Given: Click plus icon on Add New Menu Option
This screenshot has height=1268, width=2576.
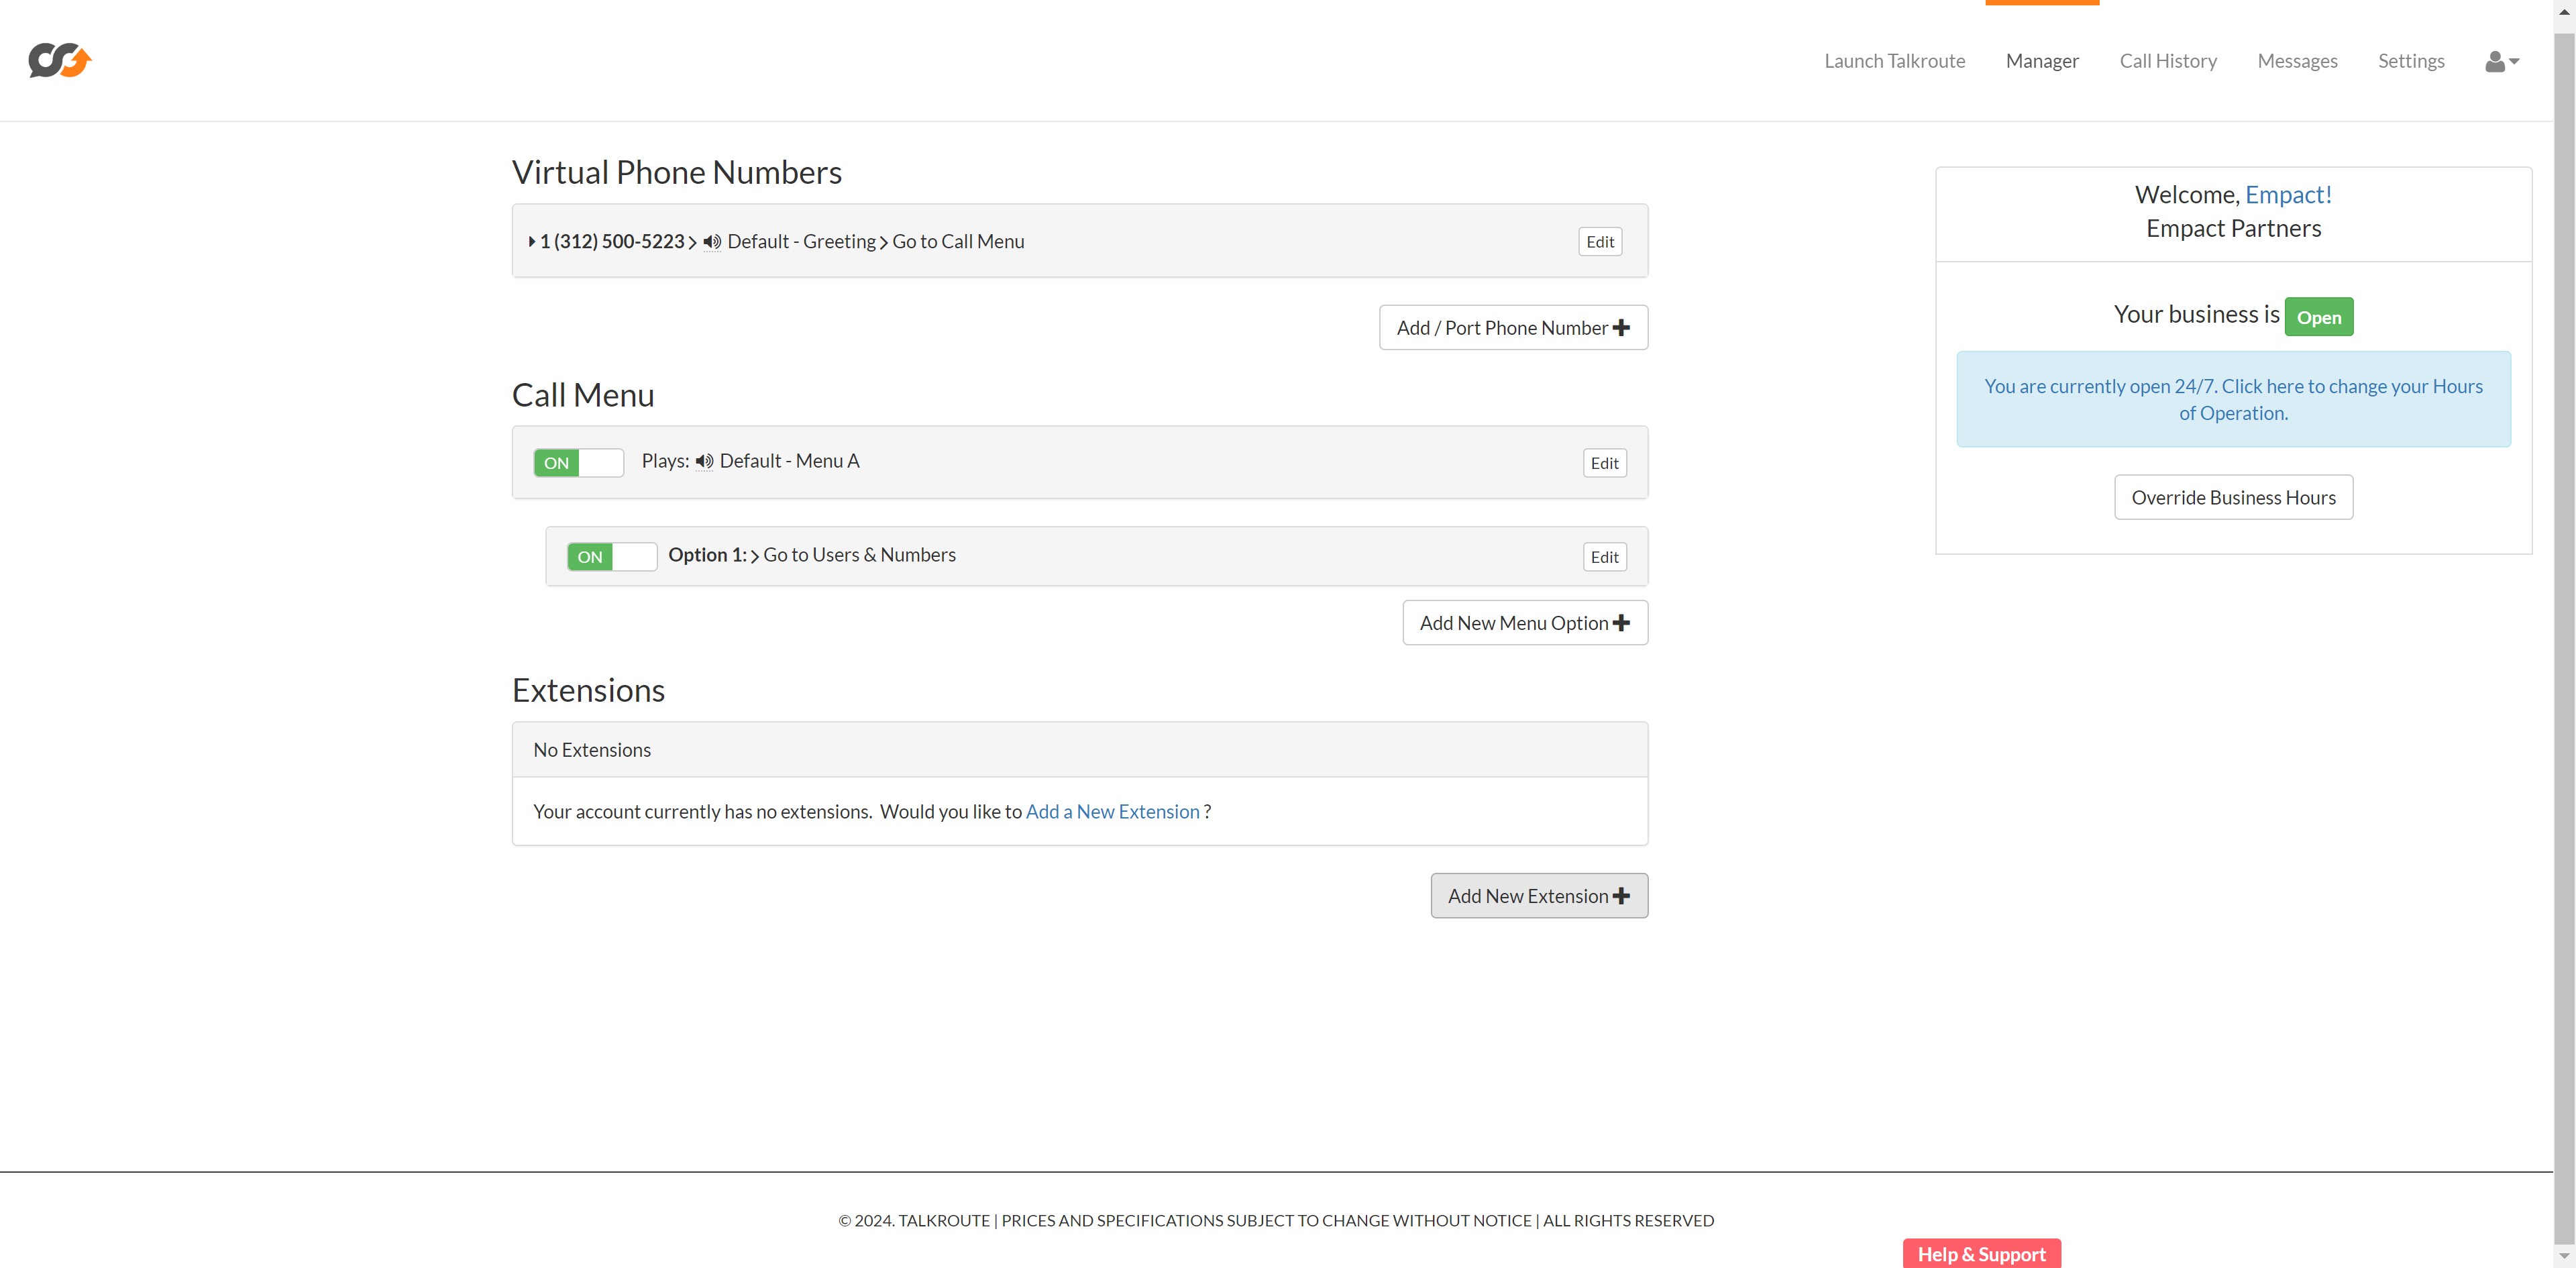Looking at the screenshot, I should pos(1621,623).
